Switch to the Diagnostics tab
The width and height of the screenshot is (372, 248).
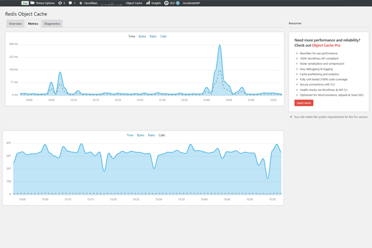pos(52,24)
